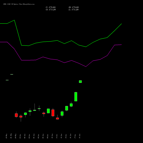This screenshot has width=143, height=143.
Task: Click the flat dash candle above 25 May
Action: (x=7, y=80)
